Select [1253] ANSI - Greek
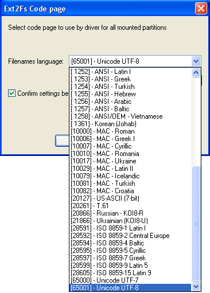Image resolution: width=210 pixels, height=293 pixels. click(130, 79)
